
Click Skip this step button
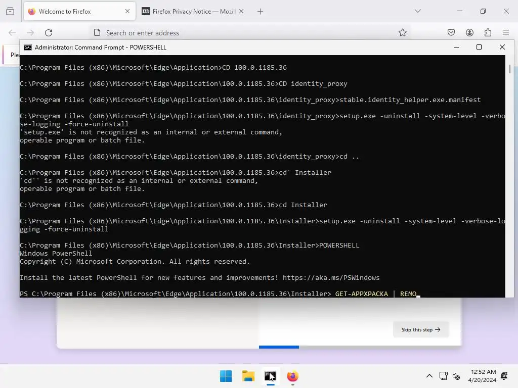pyautogui.click(x=421, y=329)
